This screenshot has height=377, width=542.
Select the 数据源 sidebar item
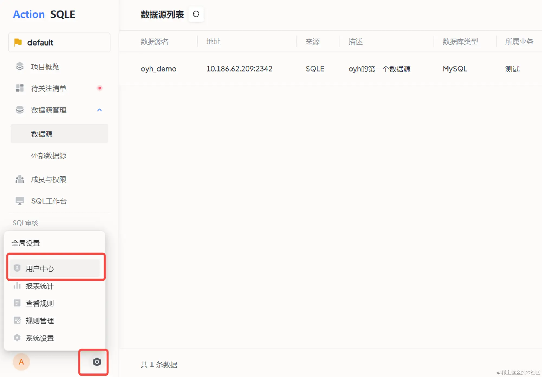click(x=42, y=134)
